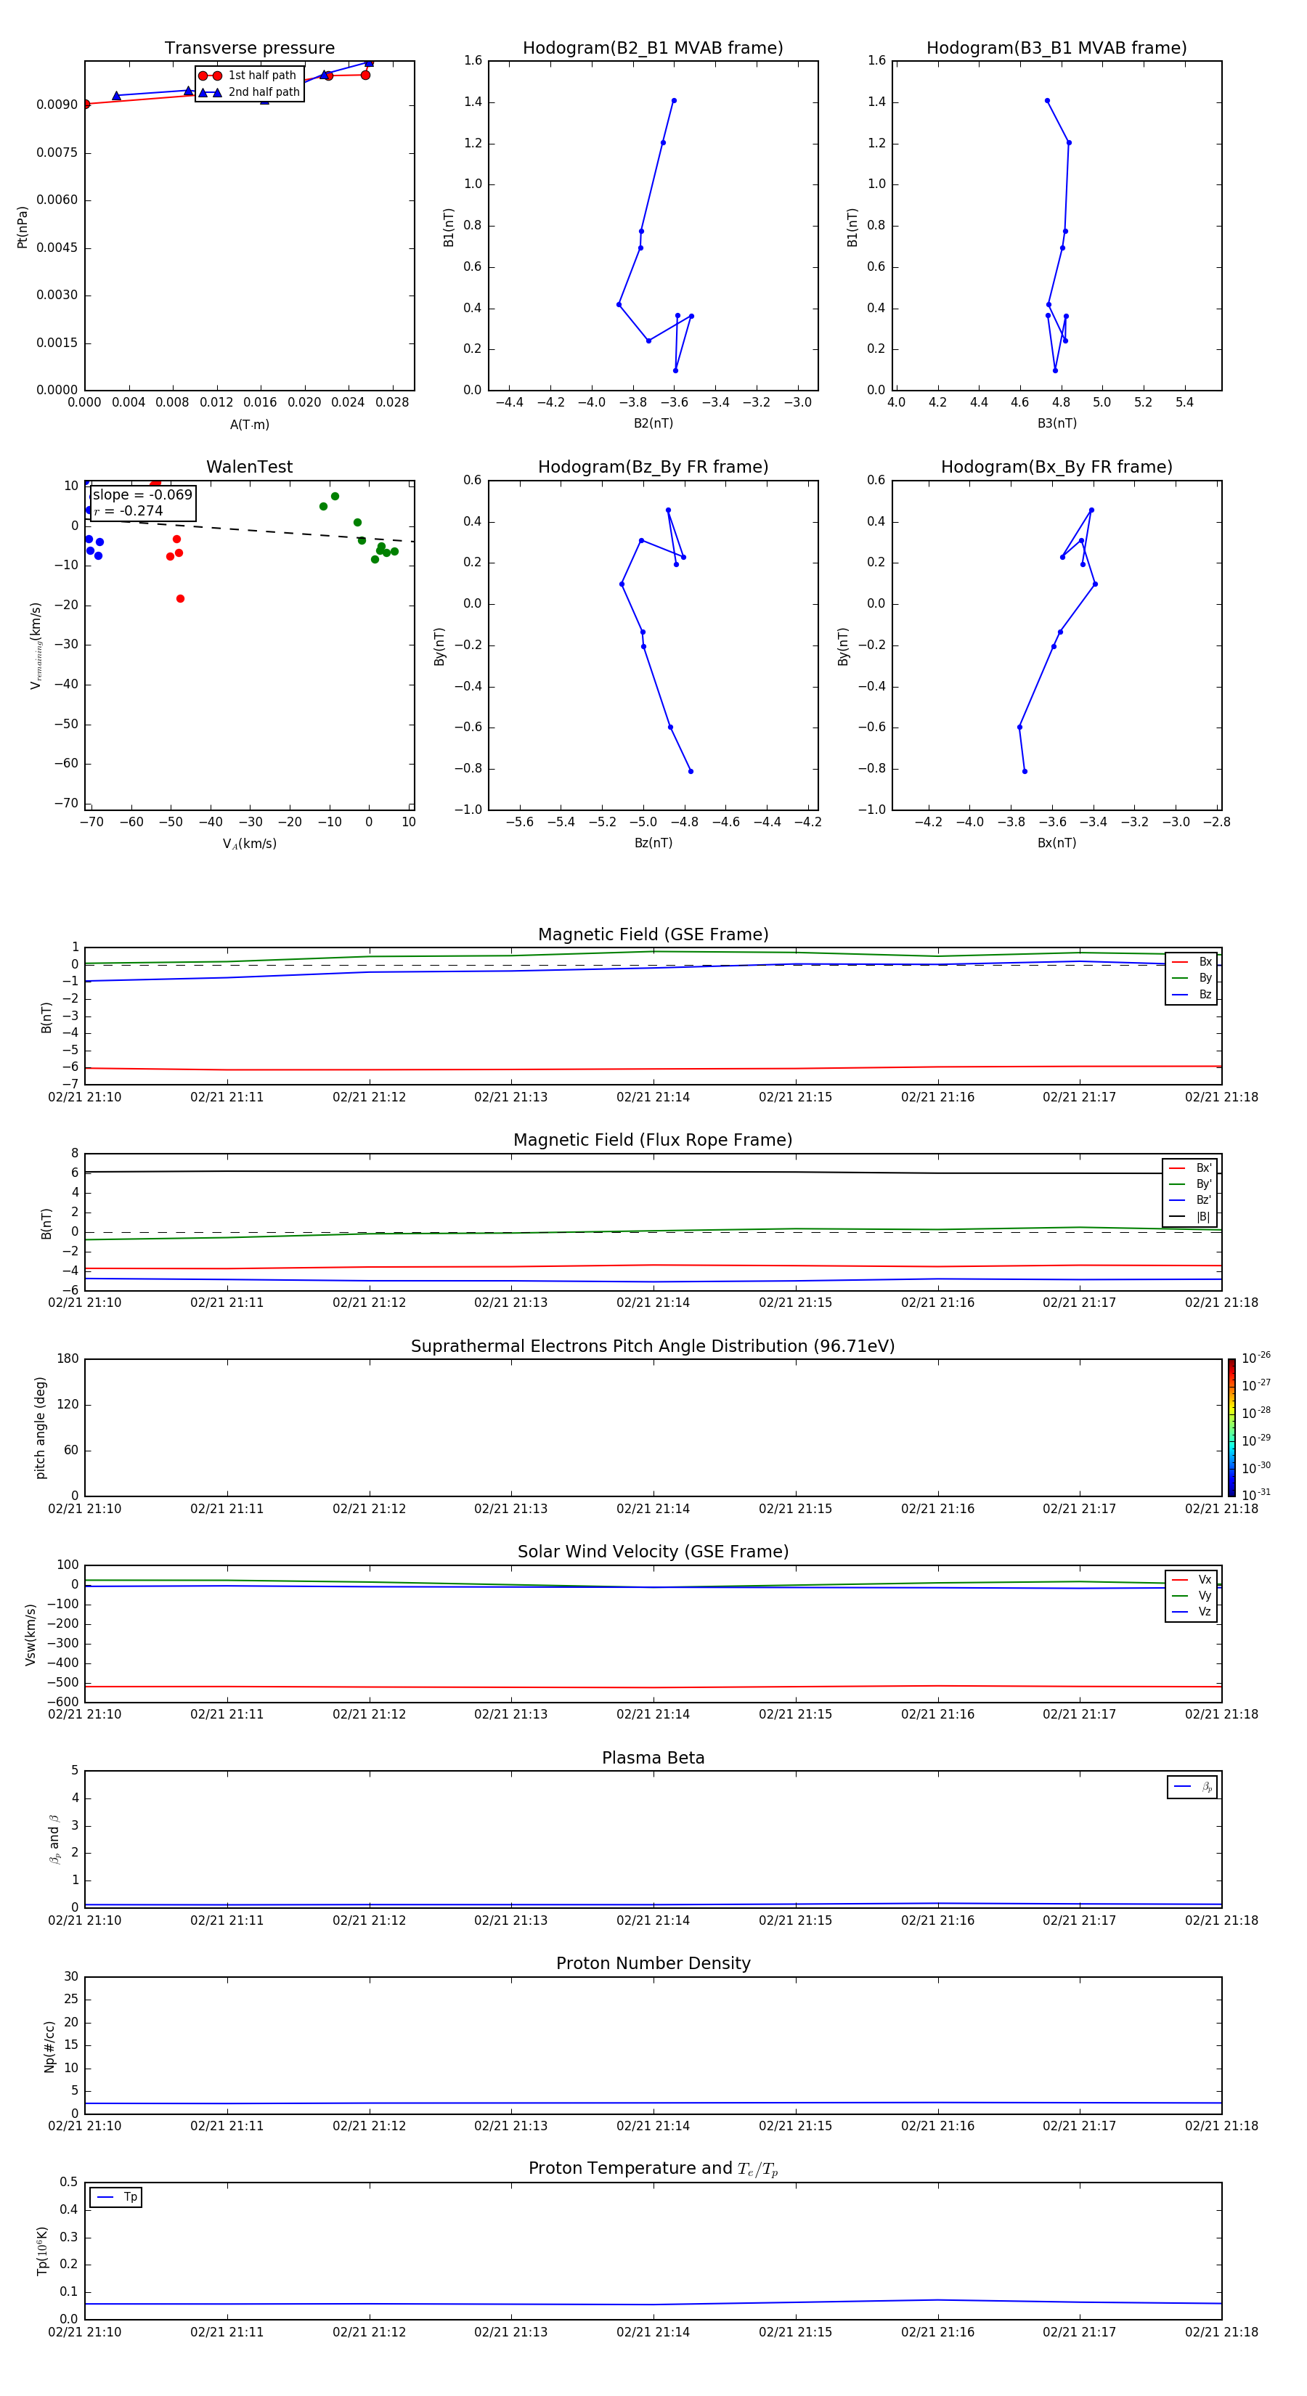Click the "Bz'" entry in flux rope legend
1307x2396 pixels.
tap(1190, 1200)
